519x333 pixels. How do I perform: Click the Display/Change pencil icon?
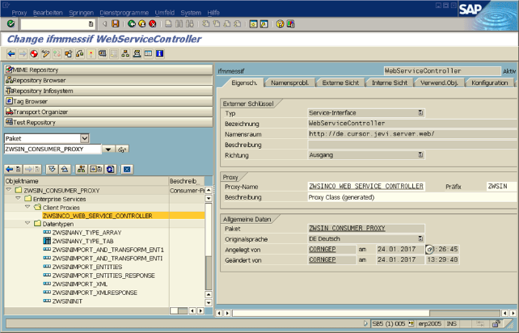pyautogui.click(x=45, y=54)
